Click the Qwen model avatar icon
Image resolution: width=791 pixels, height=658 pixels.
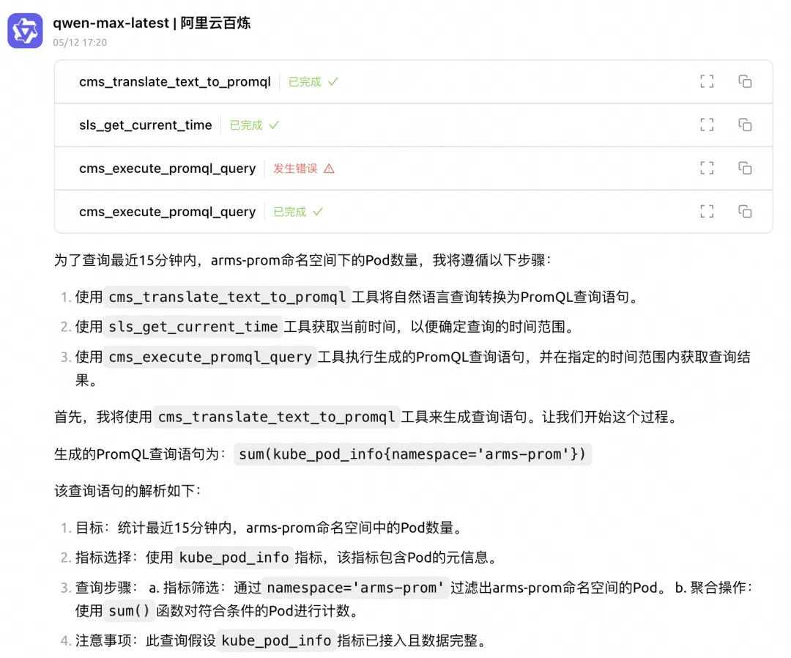pos(25,31)
